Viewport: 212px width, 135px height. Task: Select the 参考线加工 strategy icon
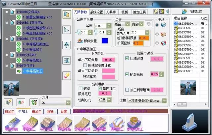135,124
